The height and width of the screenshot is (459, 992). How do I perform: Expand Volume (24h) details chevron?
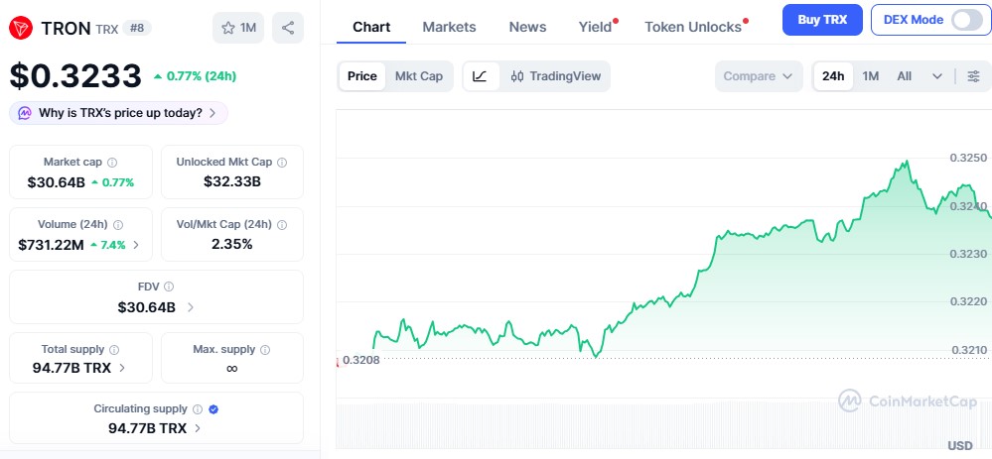[136, 245]
